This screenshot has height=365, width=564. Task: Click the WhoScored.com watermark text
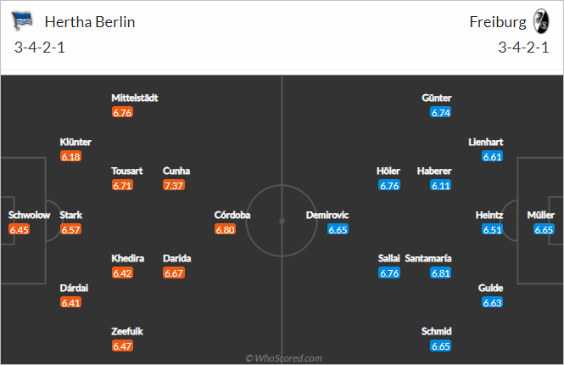click(284, 358)
